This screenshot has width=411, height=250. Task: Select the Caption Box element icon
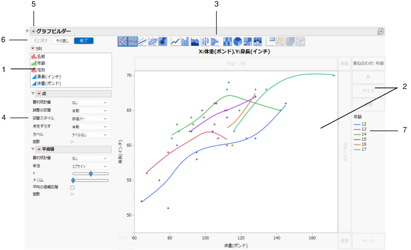[x=270, y=42]
